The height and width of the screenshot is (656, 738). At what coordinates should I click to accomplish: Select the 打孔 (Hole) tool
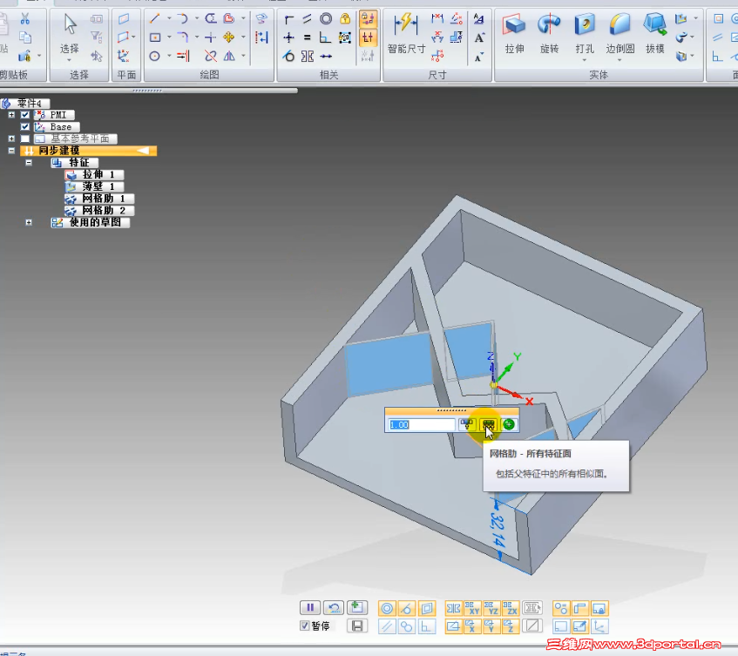[585, 33]
